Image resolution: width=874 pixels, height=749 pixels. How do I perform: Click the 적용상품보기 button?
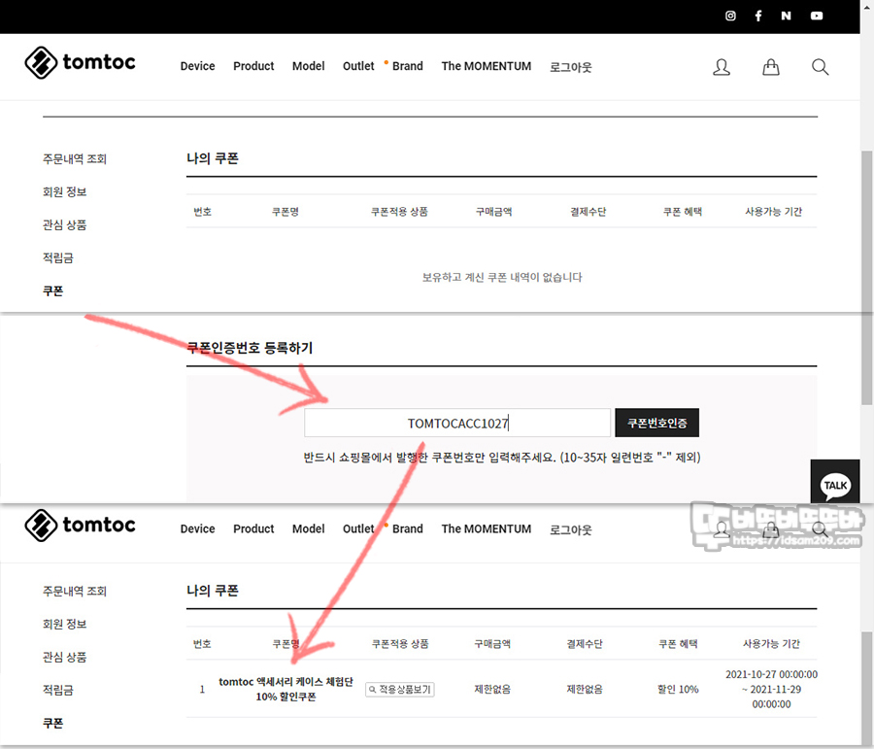coord(400,690)
